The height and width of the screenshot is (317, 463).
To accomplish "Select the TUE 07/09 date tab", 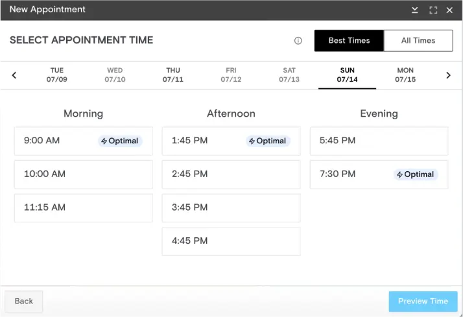I will [57, 75].
